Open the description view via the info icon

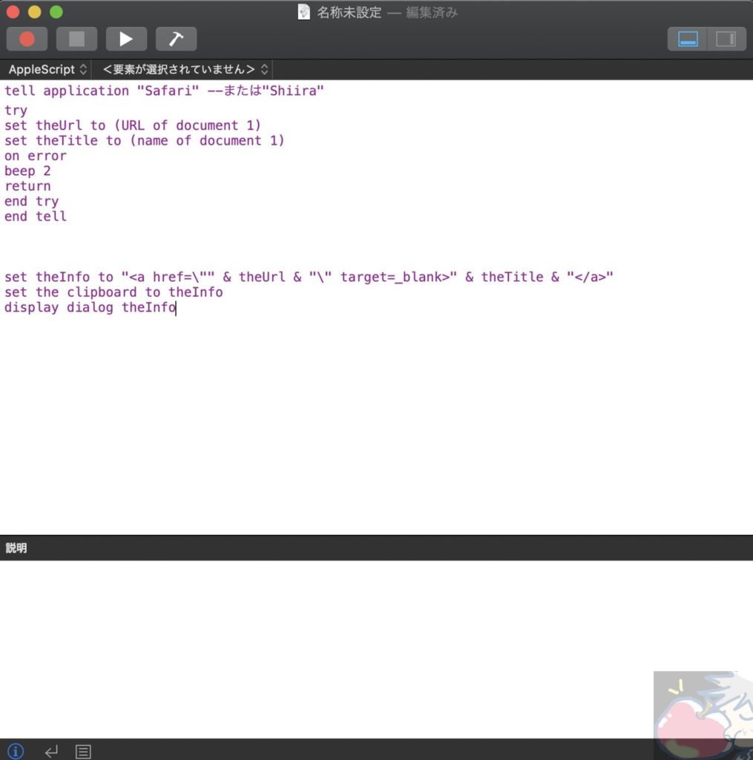tap(15, 751)
